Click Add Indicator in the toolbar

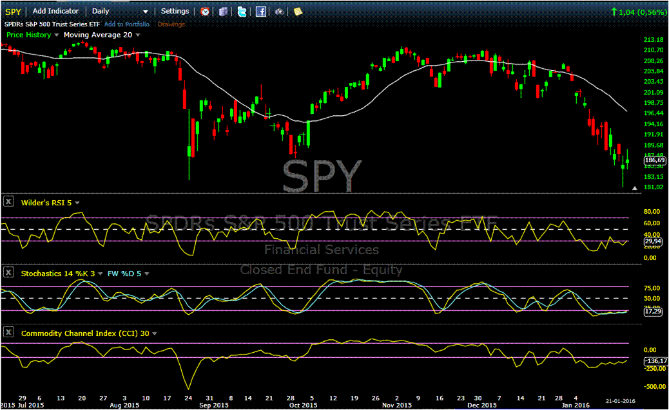[x=56, y=11]
